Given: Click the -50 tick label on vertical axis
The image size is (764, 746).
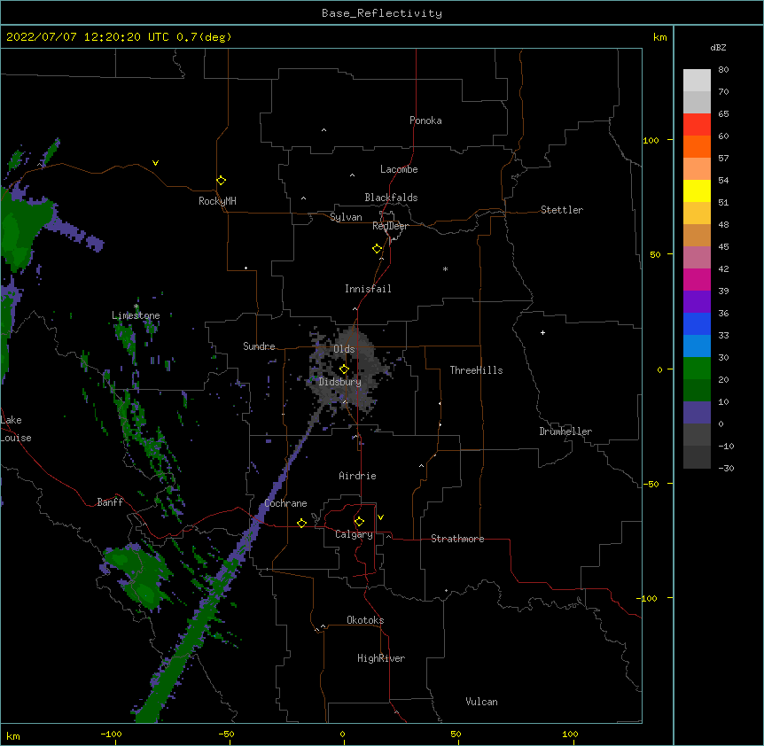Looking at the screenshot, I should coord(651,484).
